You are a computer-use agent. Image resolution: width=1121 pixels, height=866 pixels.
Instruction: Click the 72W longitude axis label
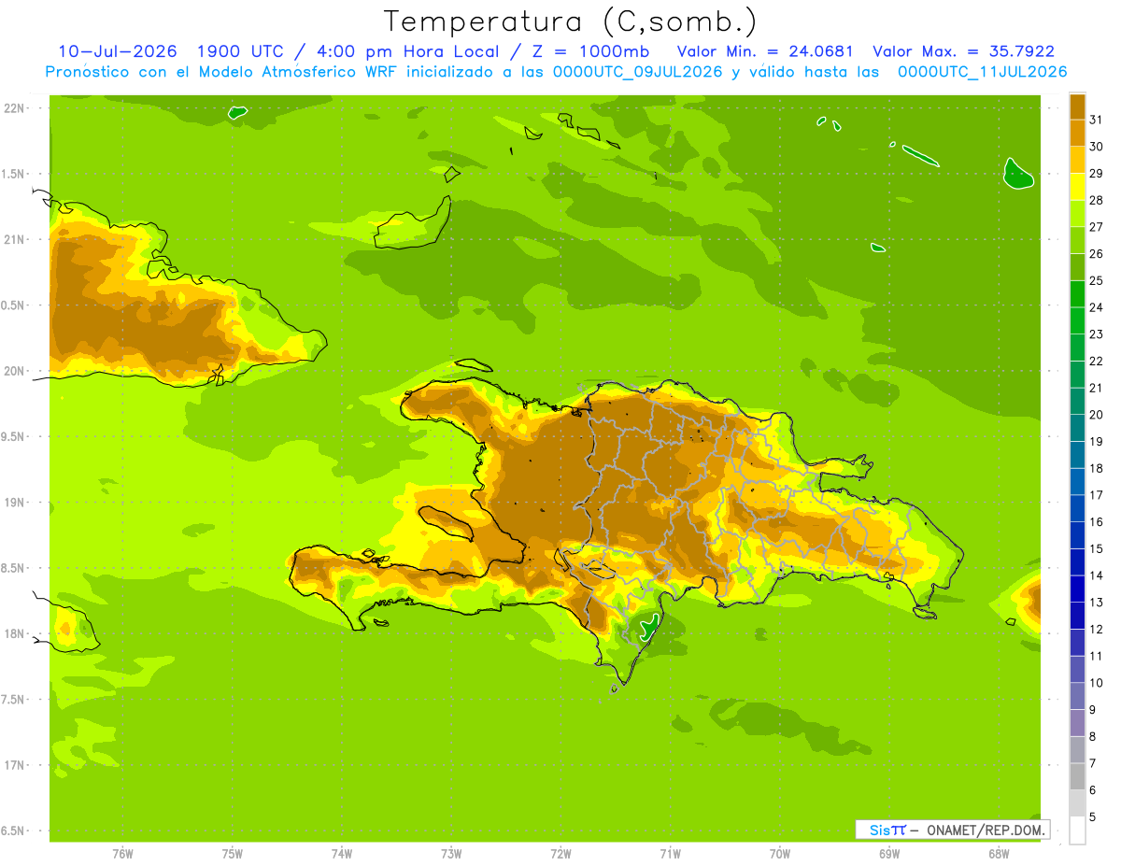coord(560,854)
